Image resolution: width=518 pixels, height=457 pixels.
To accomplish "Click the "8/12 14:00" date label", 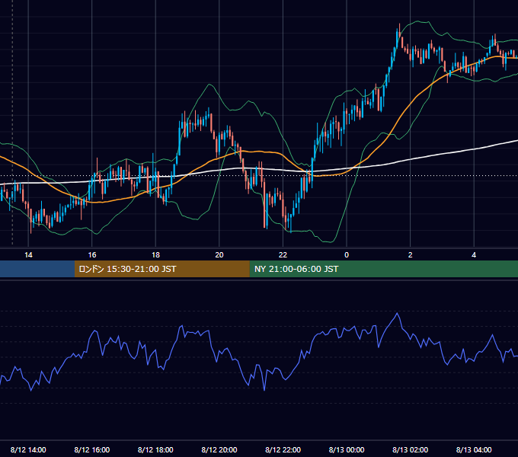I will (x=28, y=449).
